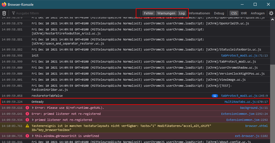Focus the 'Ausgabe filtern' filter field

click(x=74, y=13)
